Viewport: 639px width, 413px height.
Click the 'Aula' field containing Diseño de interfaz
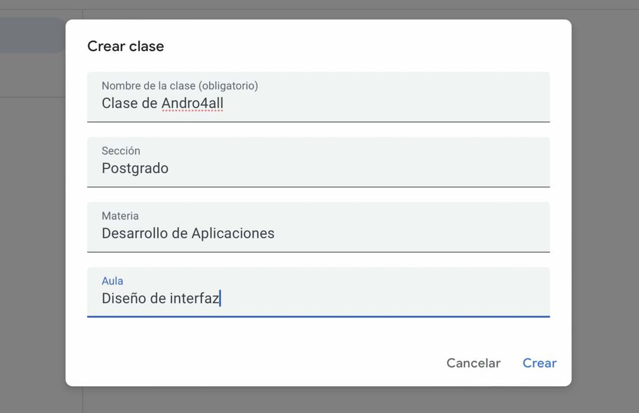click(319, 298)
